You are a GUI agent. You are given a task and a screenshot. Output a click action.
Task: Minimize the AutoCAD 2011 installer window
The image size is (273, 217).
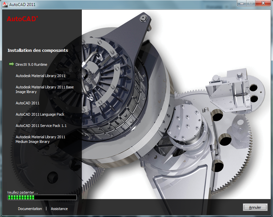242,3
